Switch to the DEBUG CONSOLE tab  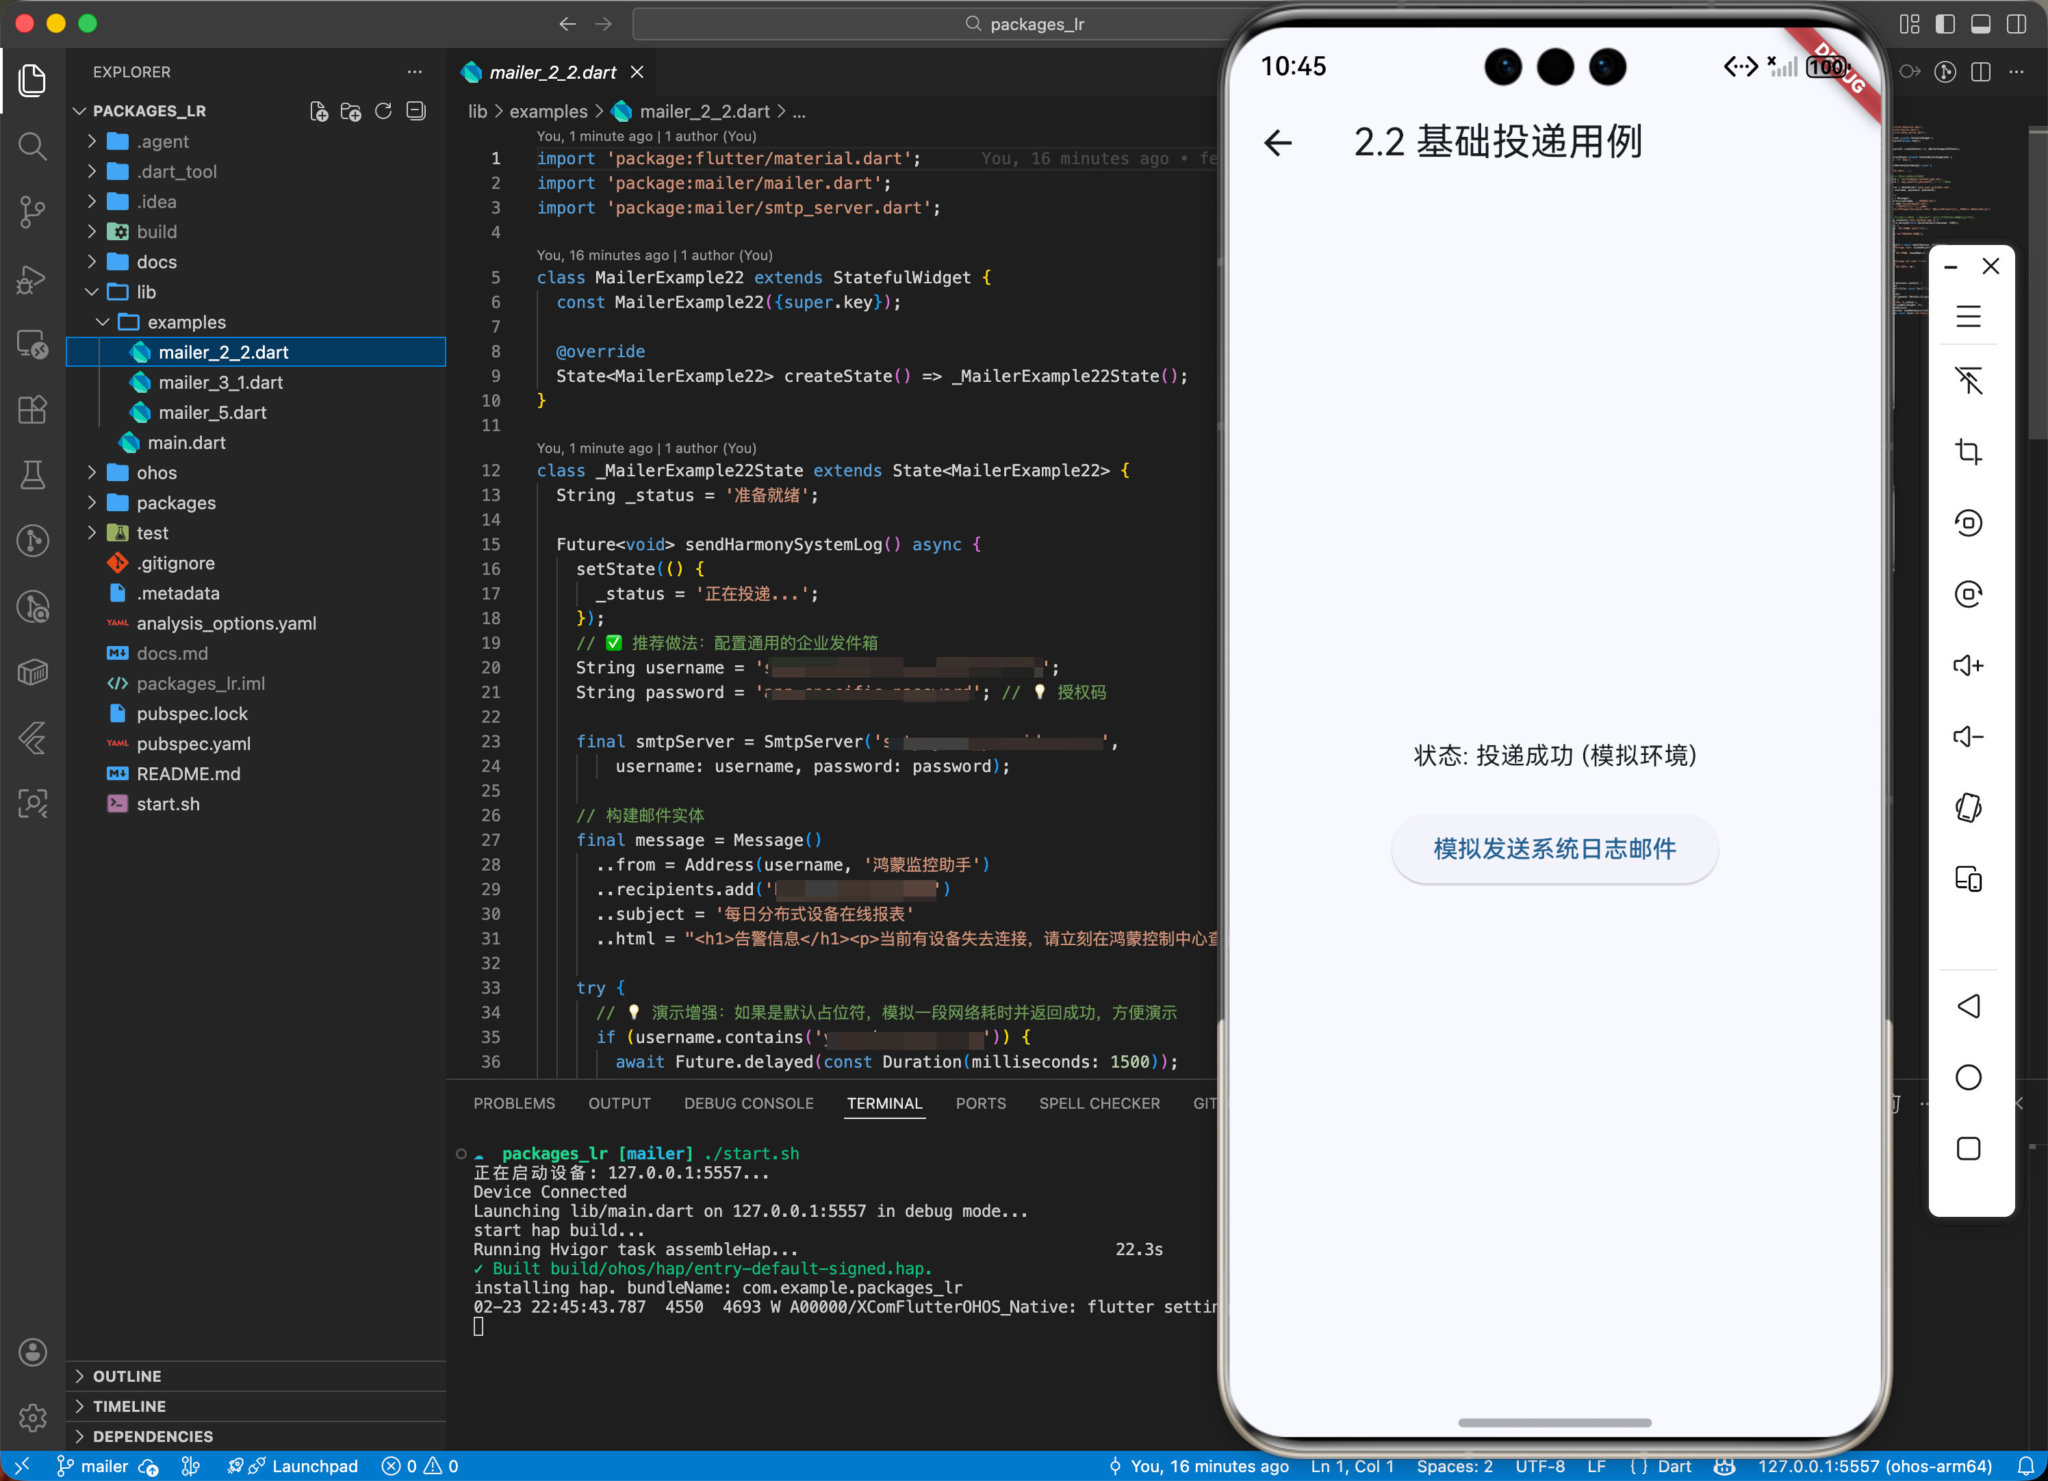pos(747,1103)
